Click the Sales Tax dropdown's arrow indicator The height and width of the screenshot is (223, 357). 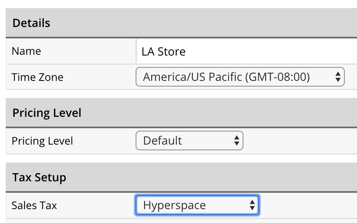coord(252,205)
